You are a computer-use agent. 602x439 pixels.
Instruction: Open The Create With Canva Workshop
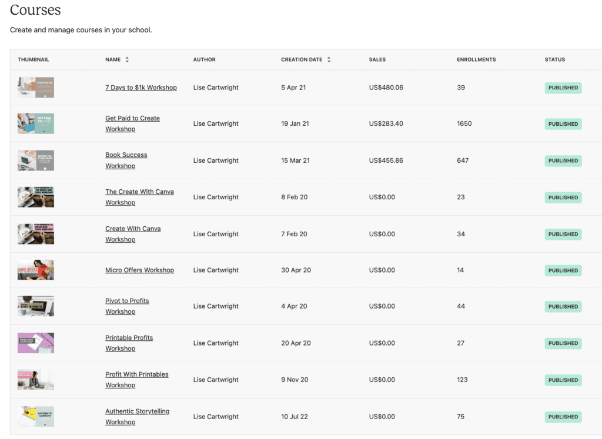[x=139, y=197]
